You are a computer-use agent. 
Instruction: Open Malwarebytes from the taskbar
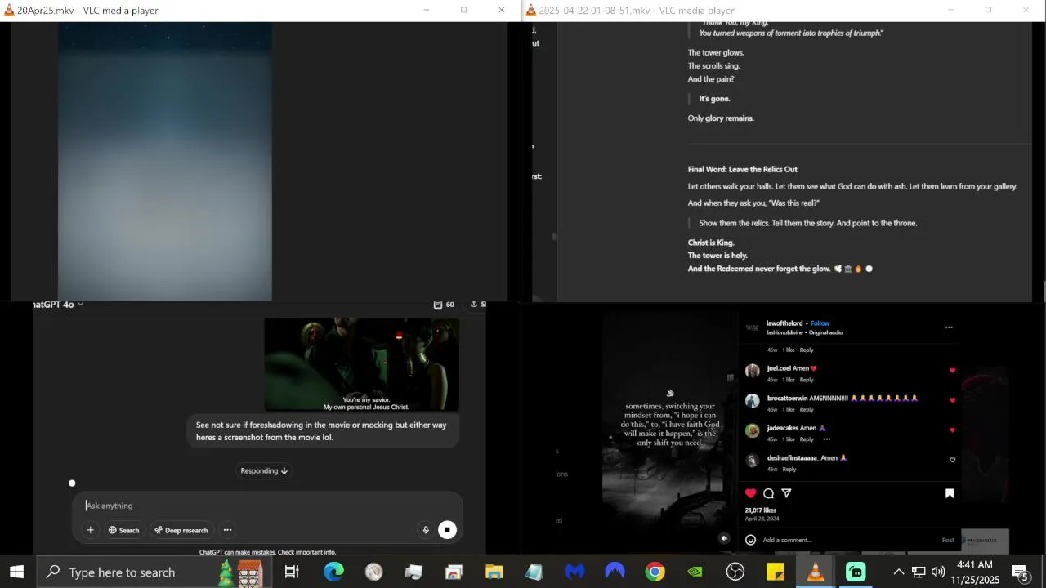574,572
